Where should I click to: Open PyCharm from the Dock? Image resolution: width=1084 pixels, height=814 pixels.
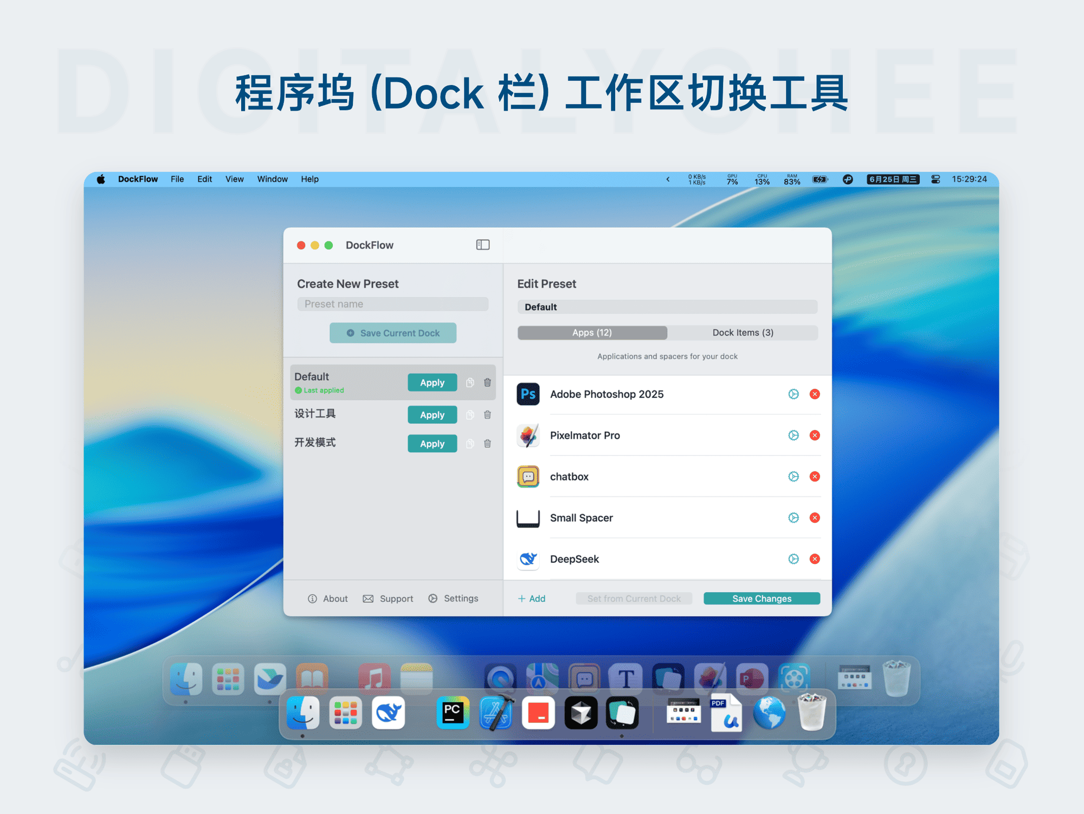[453, 713]
